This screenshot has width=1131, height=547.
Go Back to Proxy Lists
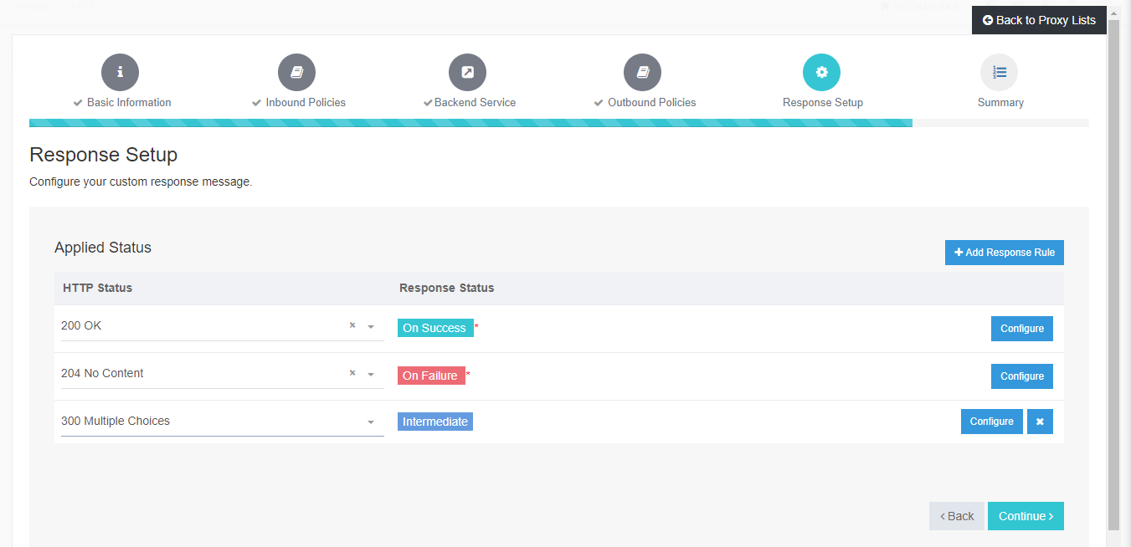[1039, 19]
